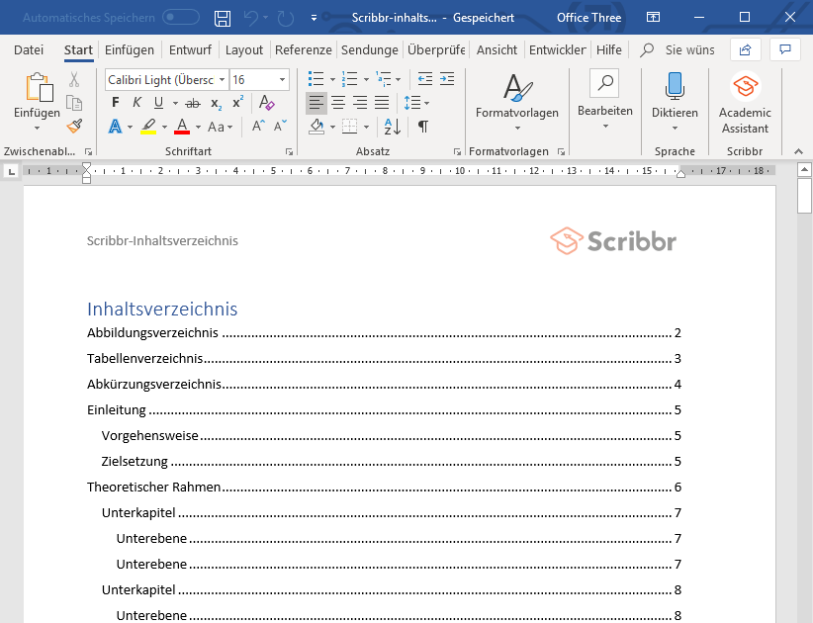Toggle bold formatting (F)
This screenshot has height=623, width=813.
(115, 103)
